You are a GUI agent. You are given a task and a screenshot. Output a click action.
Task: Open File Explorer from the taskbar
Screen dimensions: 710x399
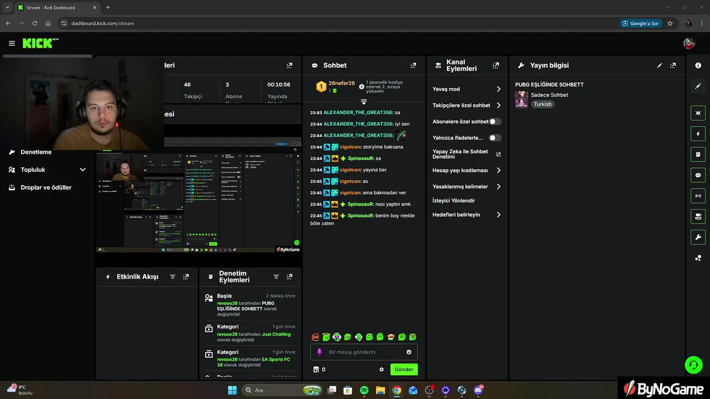[x=380, y=390]
